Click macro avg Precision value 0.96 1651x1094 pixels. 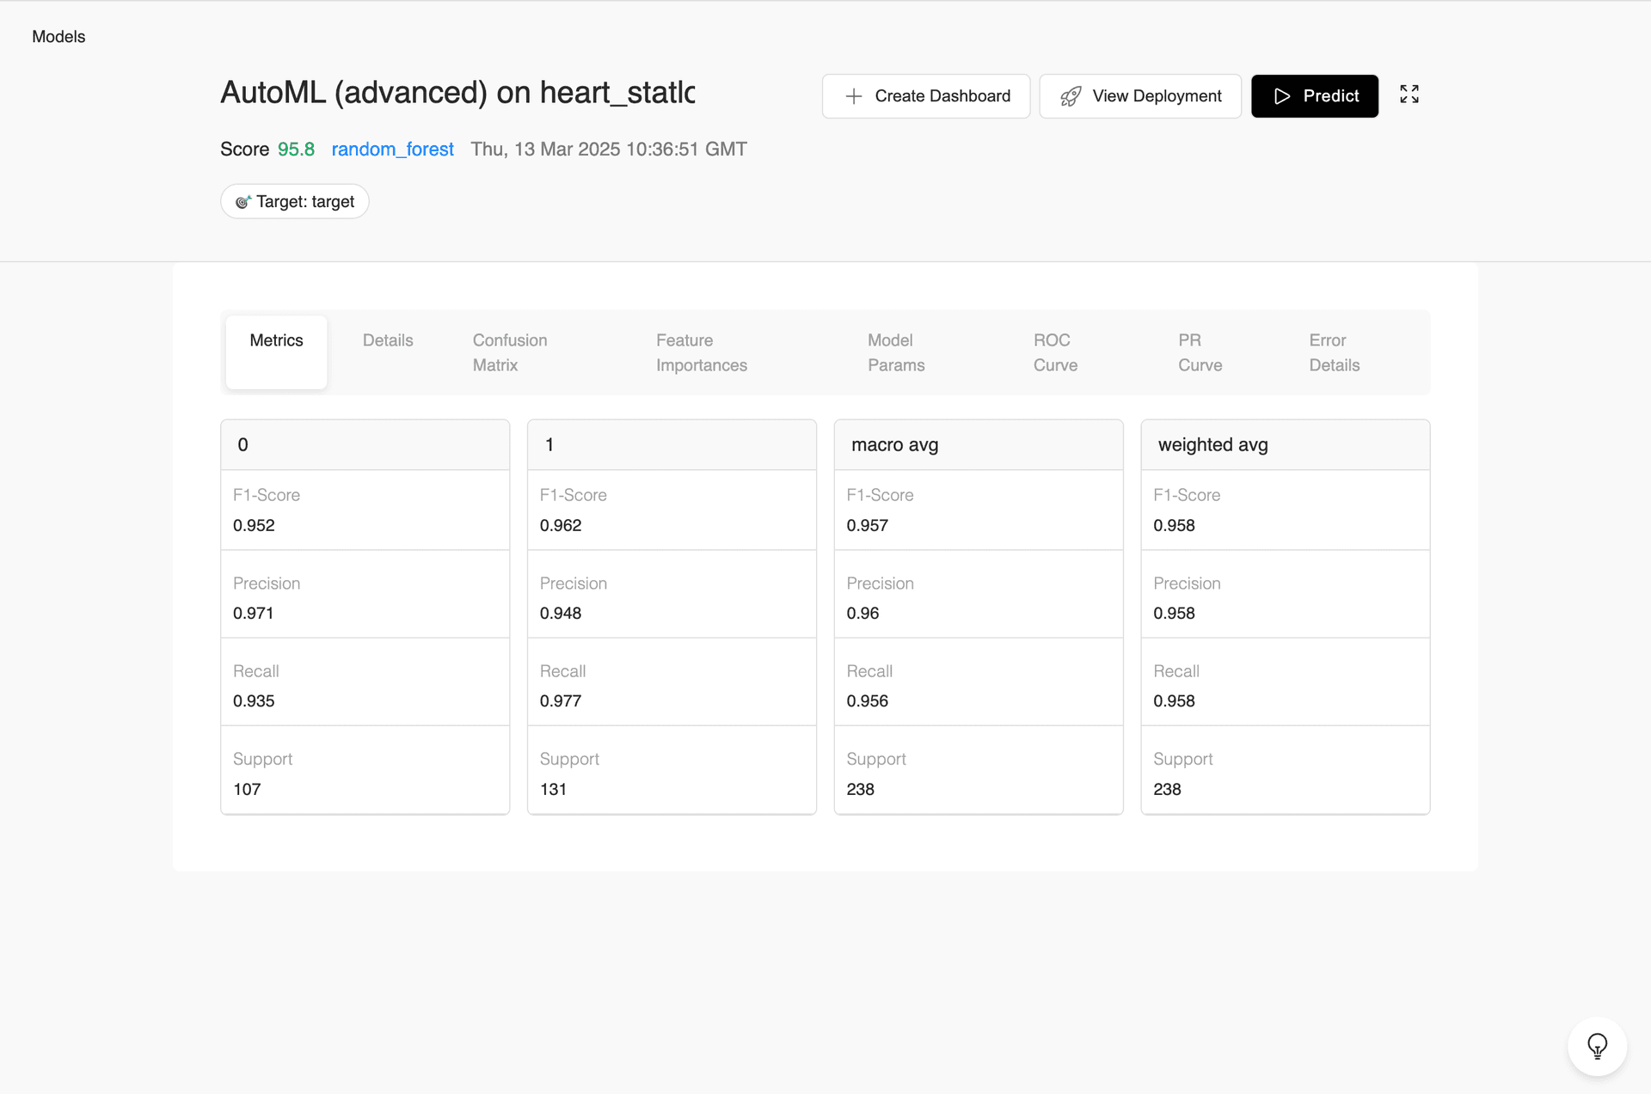[862, 614]
